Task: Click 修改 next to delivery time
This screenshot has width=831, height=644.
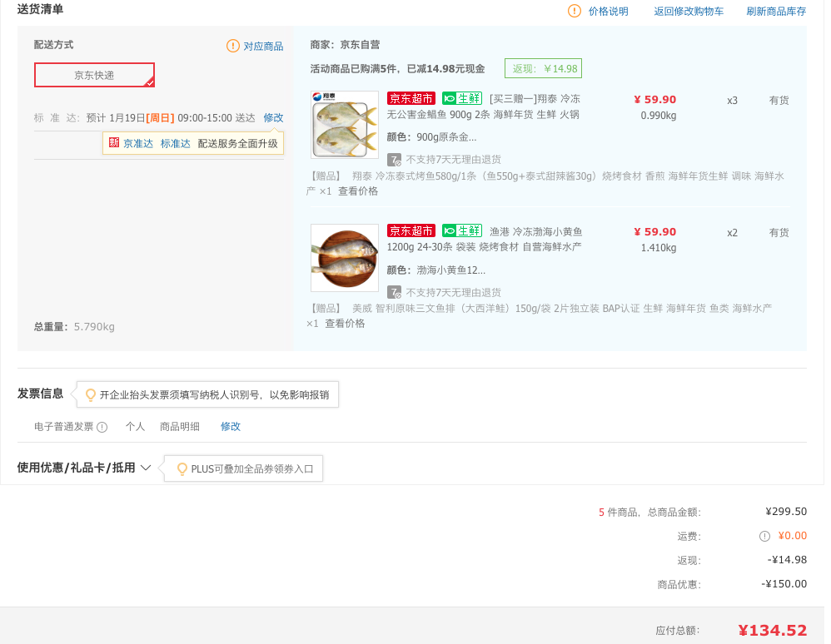Action: pos(273,117)
